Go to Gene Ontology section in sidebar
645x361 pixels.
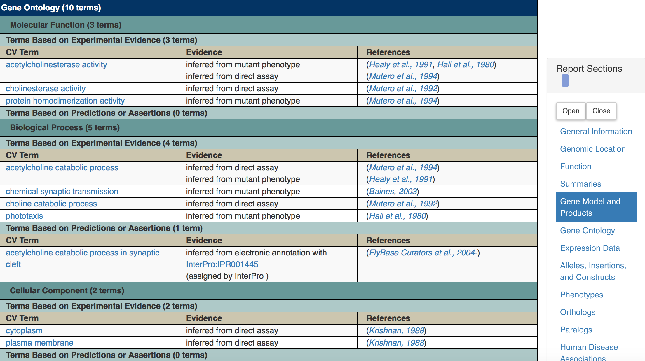coord(587,230)
